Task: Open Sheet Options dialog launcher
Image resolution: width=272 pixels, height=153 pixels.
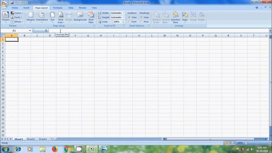Action: coord(149,25)
